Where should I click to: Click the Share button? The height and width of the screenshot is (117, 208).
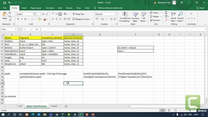(x=200, y=8)
